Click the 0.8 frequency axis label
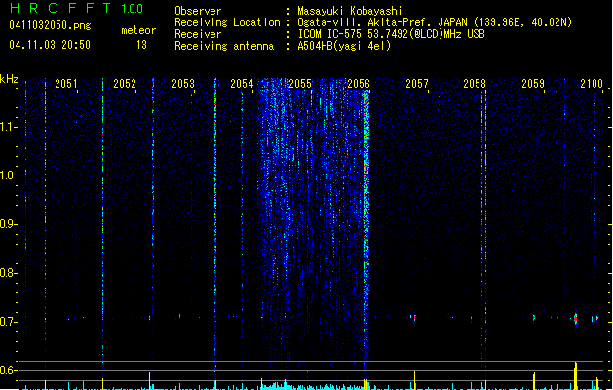This screenshot has width=613, height=390. [8, 273]
